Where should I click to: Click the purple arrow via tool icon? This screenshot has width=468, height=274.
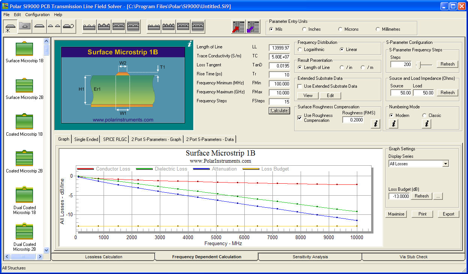253,27
